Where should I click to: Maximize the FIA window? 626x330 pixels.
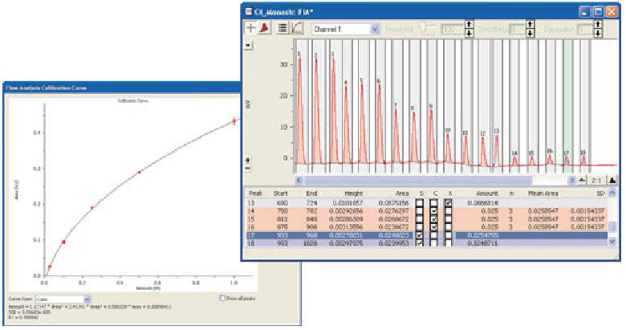(598, 11)
